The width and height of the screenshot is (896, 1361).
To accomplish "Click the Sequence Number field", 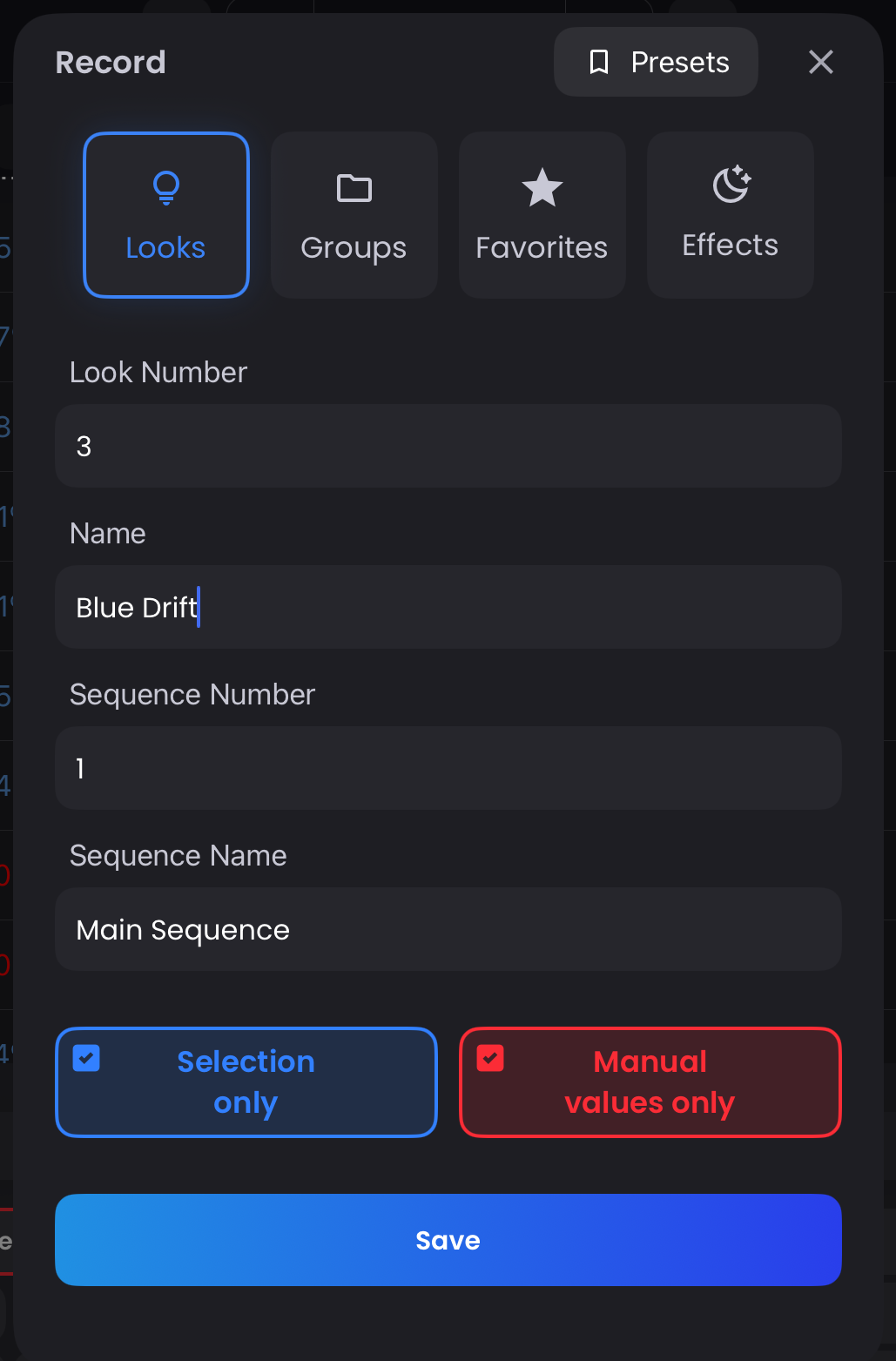I will [448, 768].
